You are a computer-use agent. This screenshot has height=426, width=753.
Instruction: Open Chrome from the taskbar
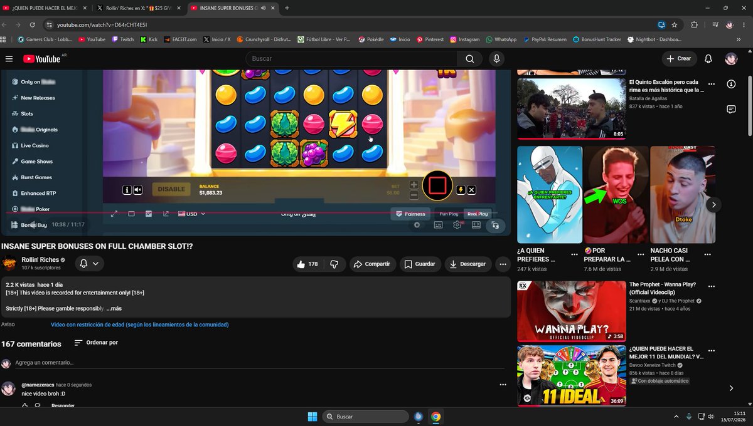click(x=435, y=417)
